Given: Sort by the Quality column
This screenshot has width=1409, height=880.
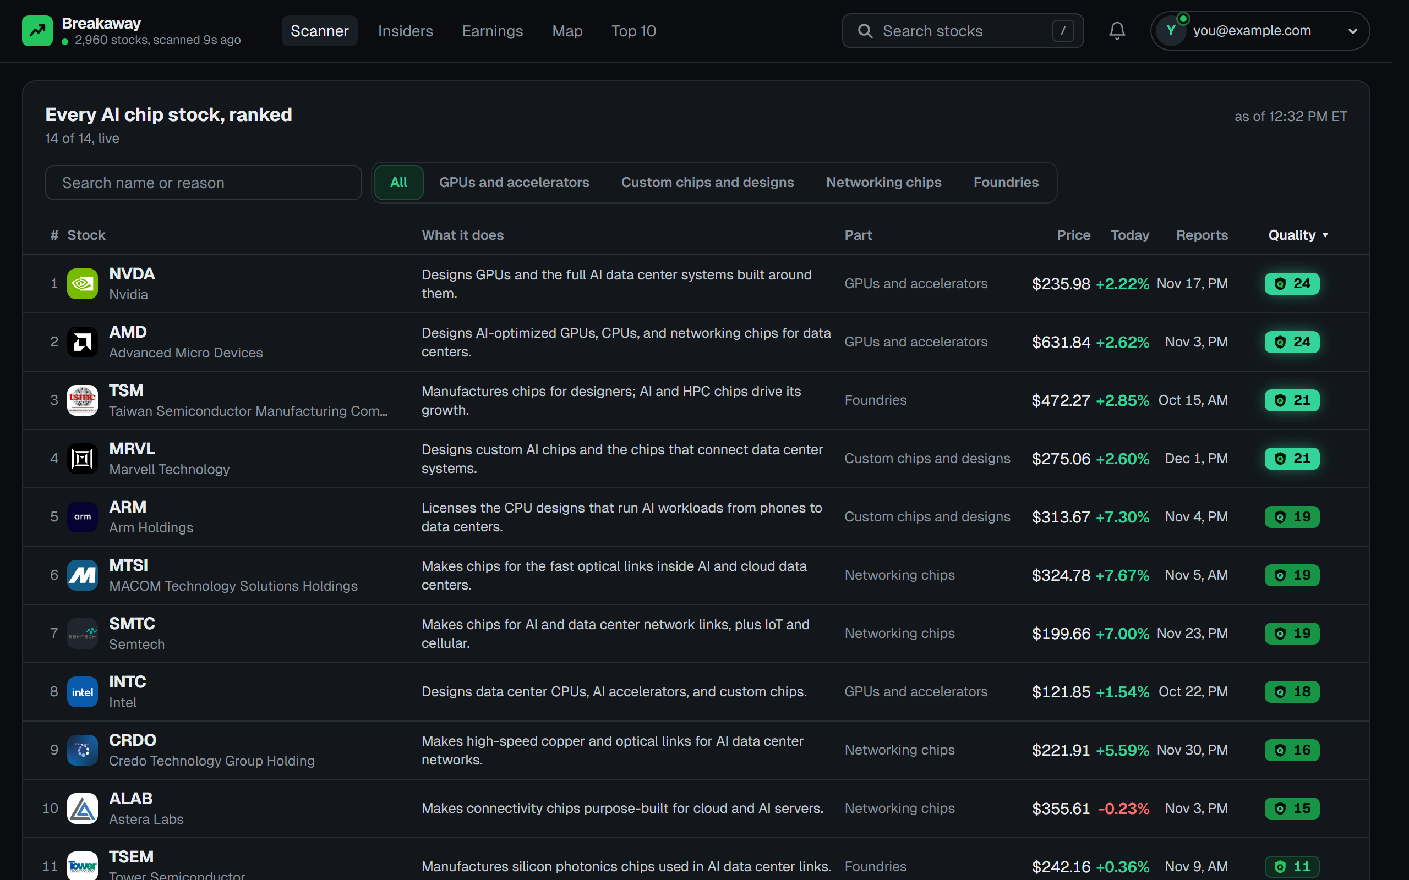Looking at the screenshot, I should click(1298, 235).
